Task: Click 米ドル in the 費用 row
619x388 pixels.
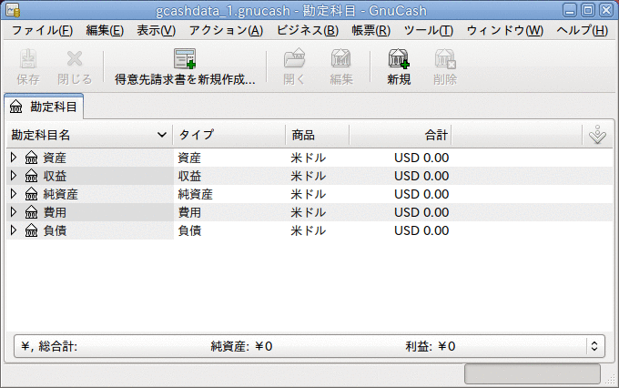Action: click(309, 212)
